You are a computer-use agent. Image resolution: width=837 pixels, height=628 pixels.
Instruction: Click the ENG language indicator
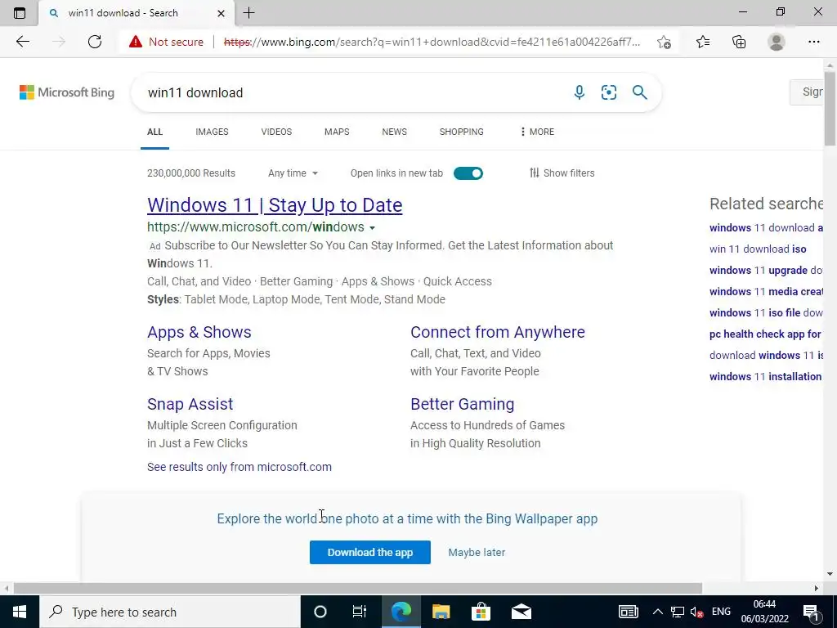(x=721, y=612)
